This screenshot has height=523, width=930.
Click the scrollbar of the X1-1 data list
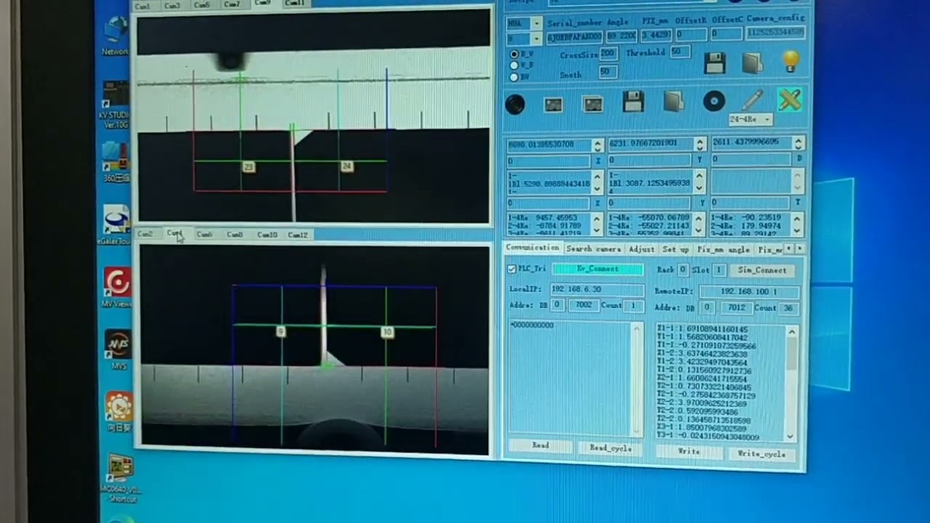791,384
